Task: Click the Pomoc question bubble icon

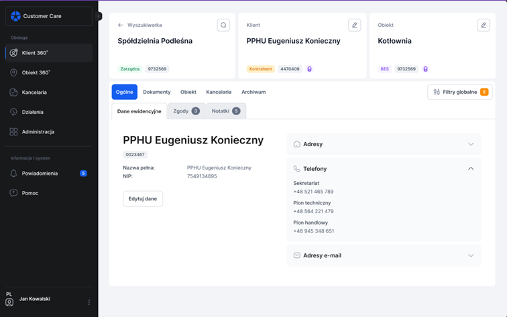Action: [13, 193]
